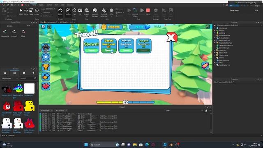Expand StarterGui in Explorer

pos(215,50)
